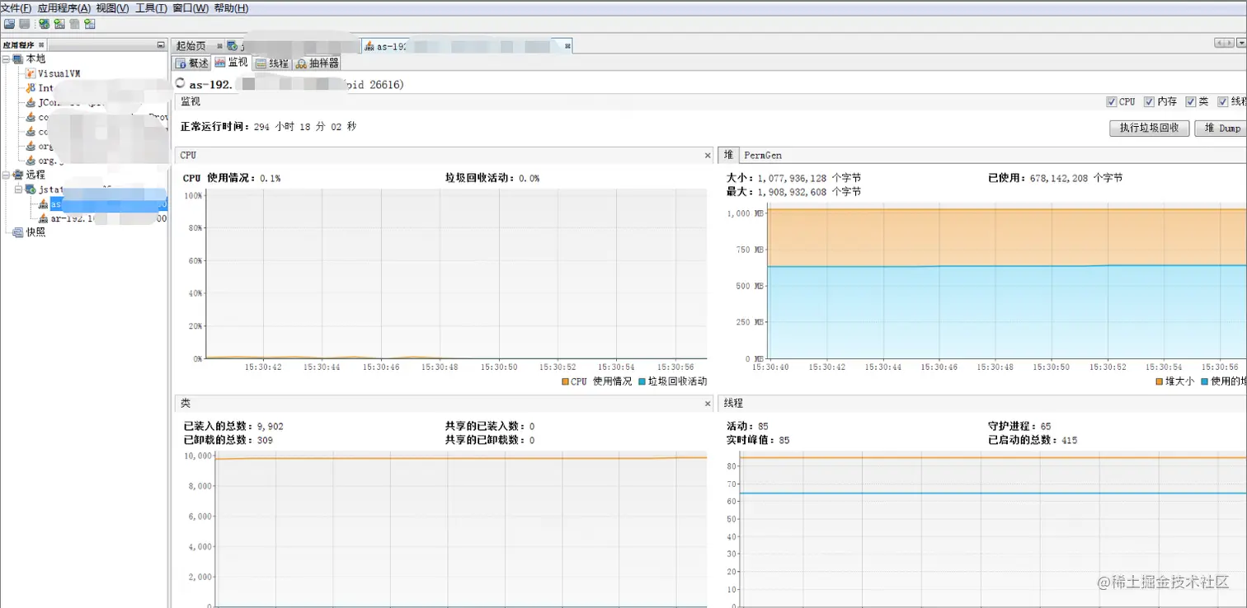Screen dimensions: 1247x608
Task: Click the remote hosts icon beside 远程
Action: pos(18,175)
